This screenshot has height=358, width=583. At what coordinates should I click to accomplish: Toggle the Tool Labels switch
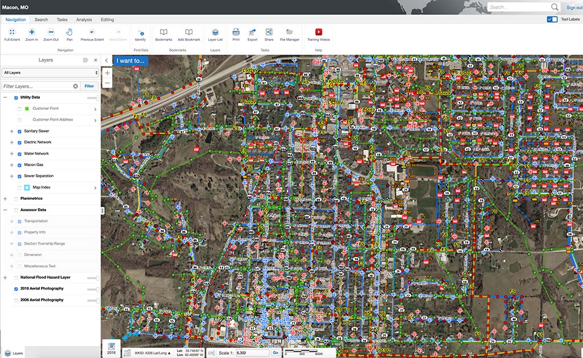pos(552,19)
